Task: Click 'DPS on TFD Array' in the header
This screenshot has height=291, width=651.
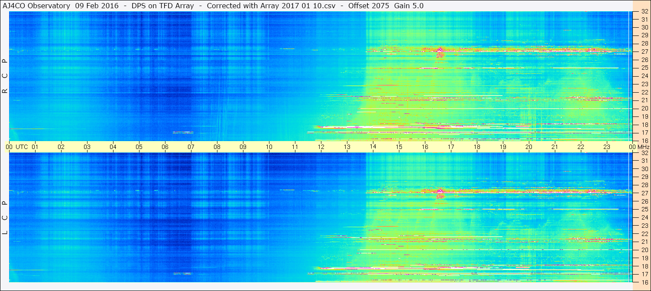Action: pyautogui.click(x=163, y=6)
